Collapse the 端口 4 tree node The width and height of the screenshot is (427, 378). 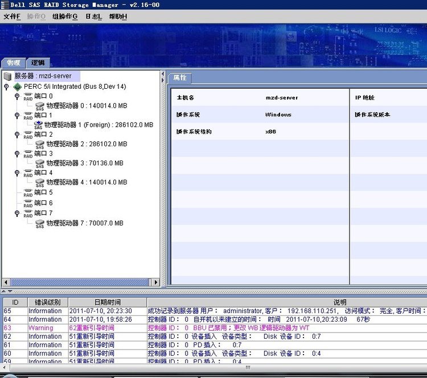17,173
